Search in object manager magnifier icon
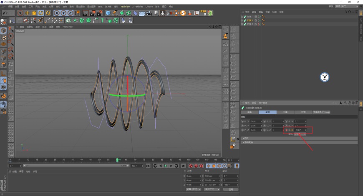This screenshot has height=196, width=363. tap(346, 12)
